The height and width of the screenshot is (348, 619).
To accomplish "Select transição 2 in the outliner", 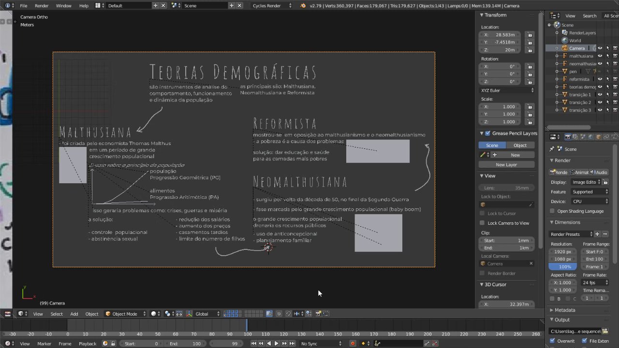I will [x=579, y=102].
